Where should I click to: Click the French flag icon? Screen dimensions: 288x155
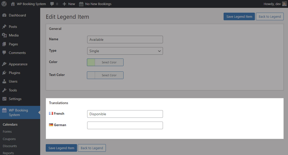coord(51,113)
